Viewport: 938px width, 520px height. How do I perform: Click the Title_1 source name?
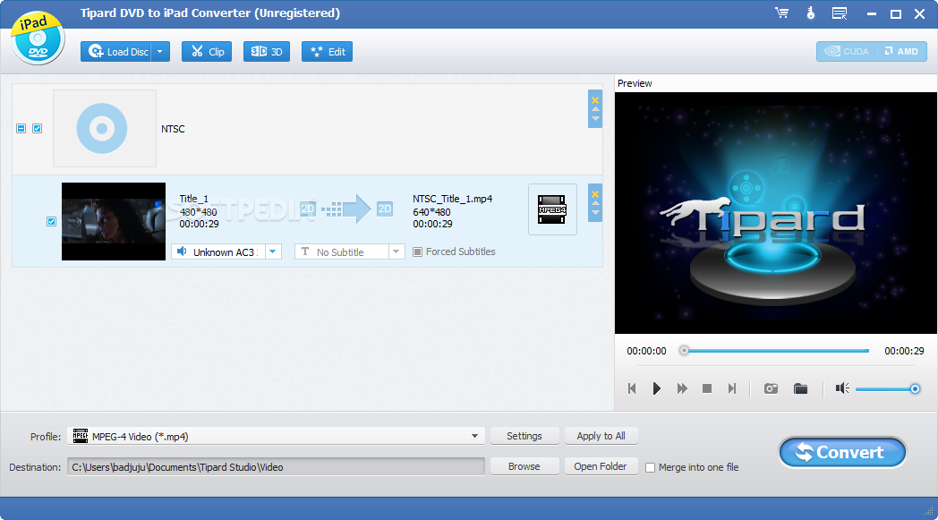point(194,199)
